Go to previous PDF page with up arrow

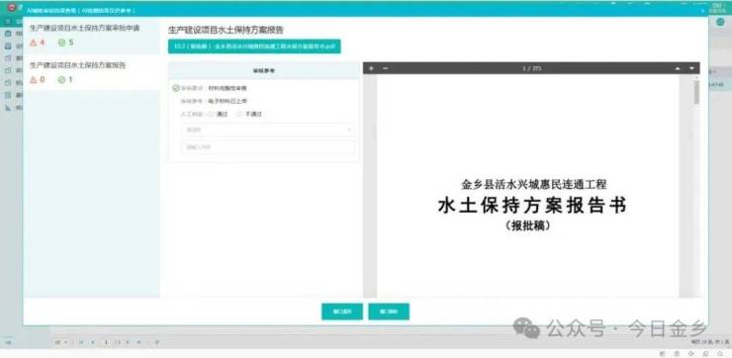678,68
